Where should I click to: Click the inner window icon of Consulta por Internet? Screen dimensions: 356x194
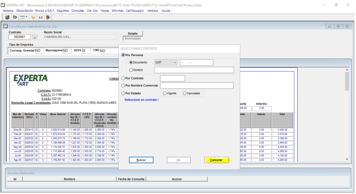pos(6,26)
